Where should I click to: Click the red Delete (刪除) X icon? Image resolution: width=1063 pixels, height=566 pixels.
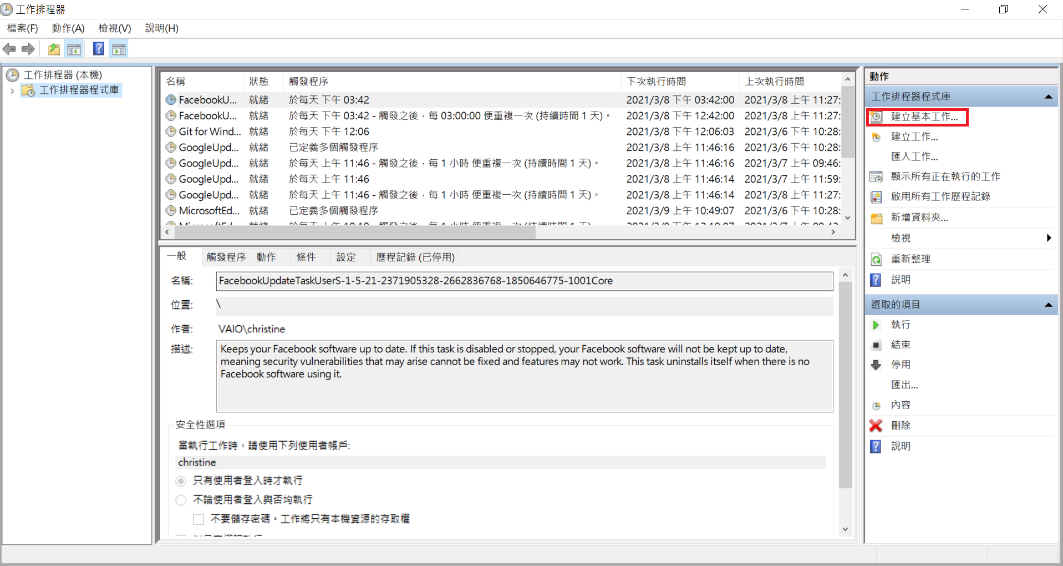click(x=876, y=426)
